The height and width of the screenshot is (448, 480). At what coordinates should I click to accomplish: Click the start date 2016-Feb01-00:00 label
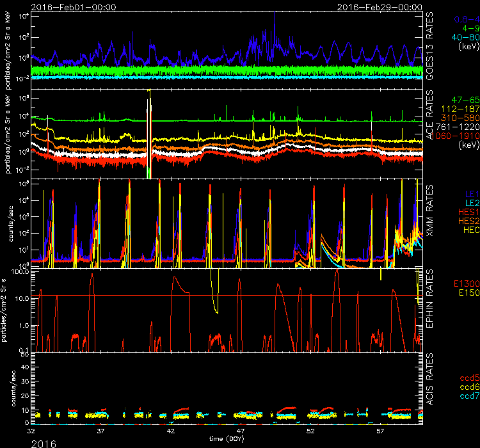(65, 6)
